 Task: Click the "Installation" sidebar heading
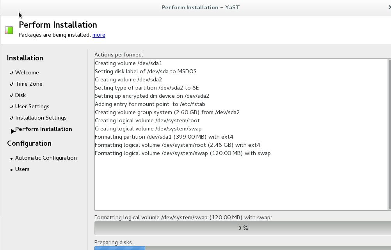click(x=25, y=58)
